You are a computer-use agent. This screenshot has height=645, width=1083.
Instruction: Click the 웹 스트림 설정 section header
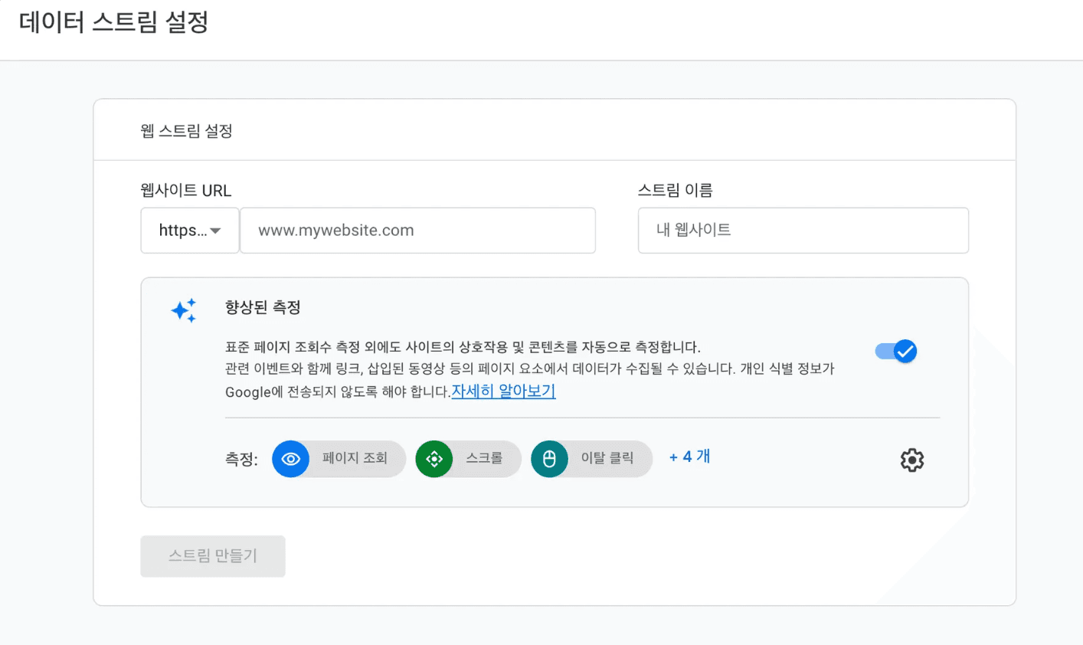coord(187,131)
